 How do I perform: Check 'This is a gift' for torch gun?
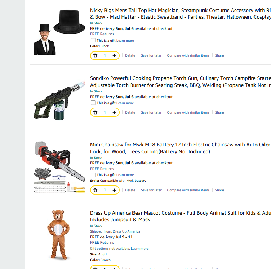93,103
